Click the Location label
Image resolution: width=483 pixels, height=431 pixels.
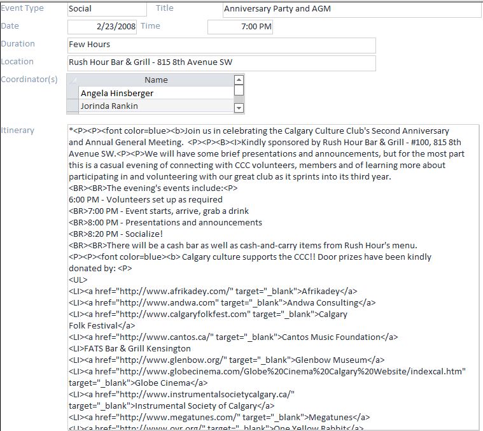coord(17,62)
